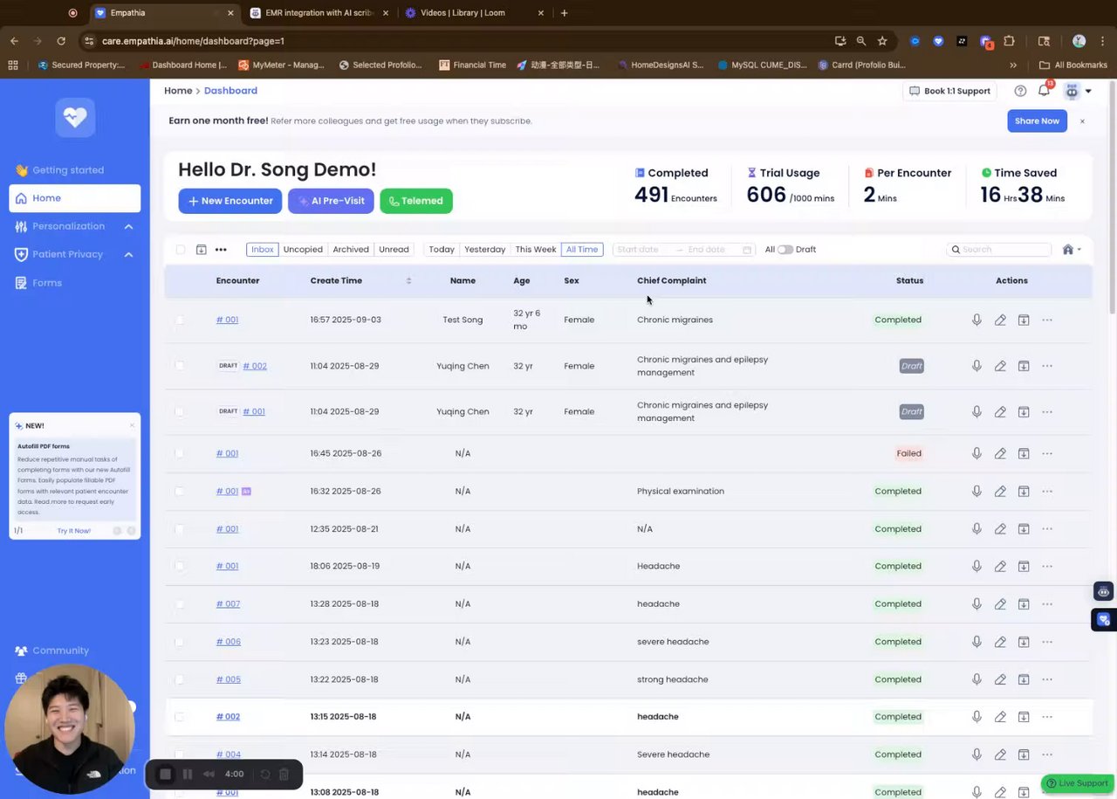Start a New Encounter
This screenshot has height=799, width=1117.
(x=230, y=201)
